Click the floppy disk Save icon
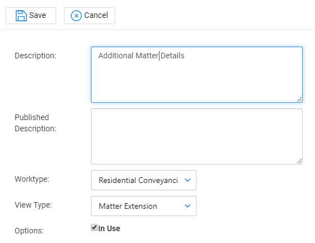 [x=21, y=16]
